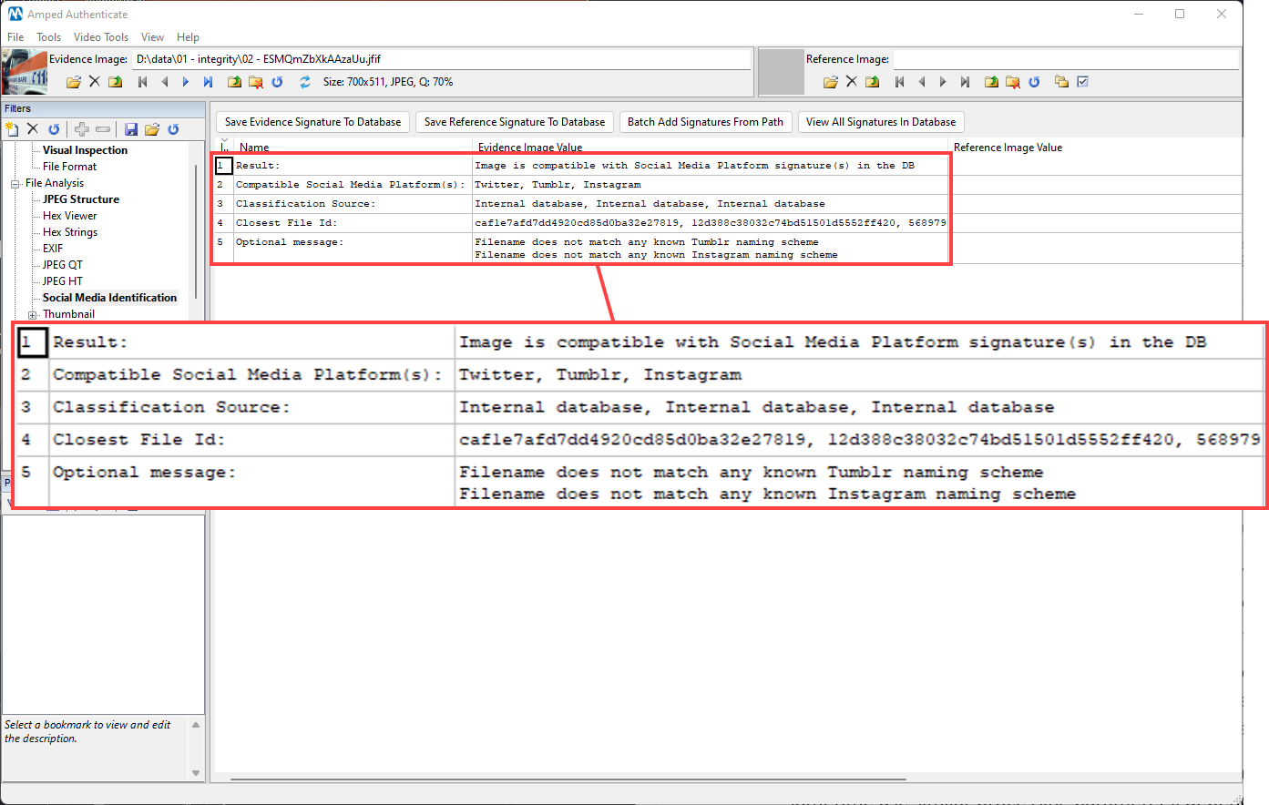
Task: Click Save Evidence Signature To Database
Action: pos(312,121)
